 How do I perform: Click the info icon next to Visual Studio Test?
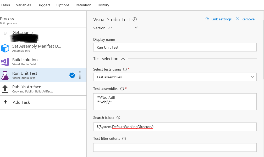(x=135, y=19)
